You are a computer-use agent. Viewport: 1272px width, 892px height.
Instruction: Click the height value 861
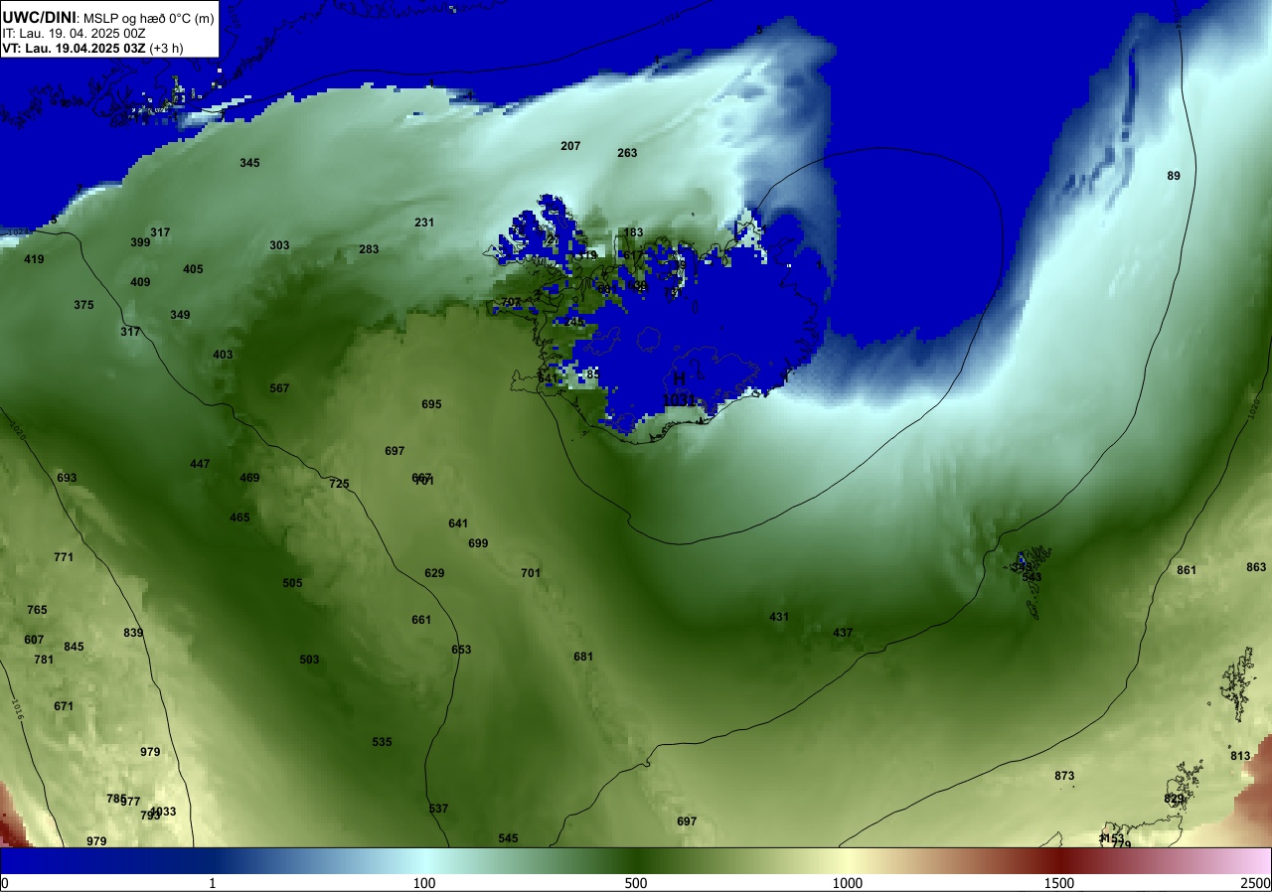coord(1187,570)
